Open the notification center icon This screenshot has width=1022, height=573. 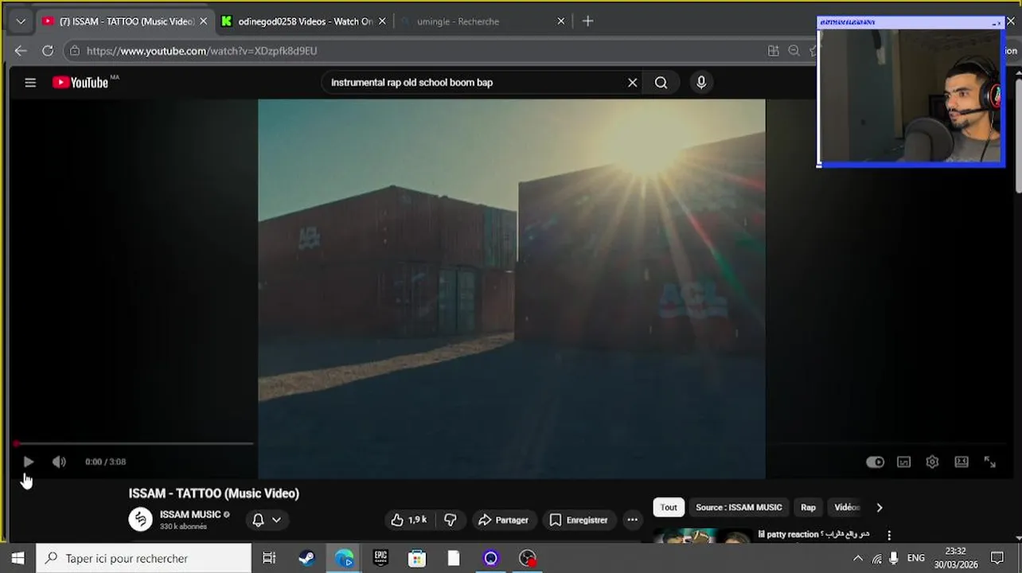997,559
